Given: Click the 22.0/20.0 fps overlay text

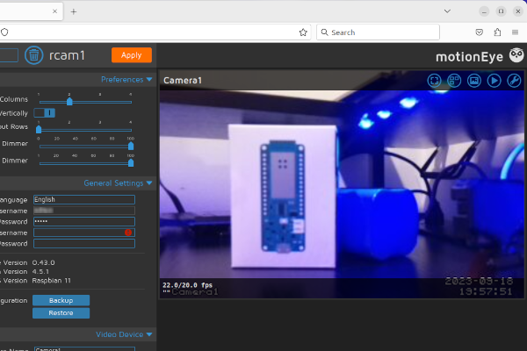Looking at the screenshot, I should (x=188, y=285).
